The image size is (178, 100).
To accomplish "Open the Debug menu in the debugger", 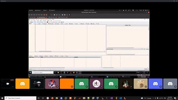I will click(34, 21).
